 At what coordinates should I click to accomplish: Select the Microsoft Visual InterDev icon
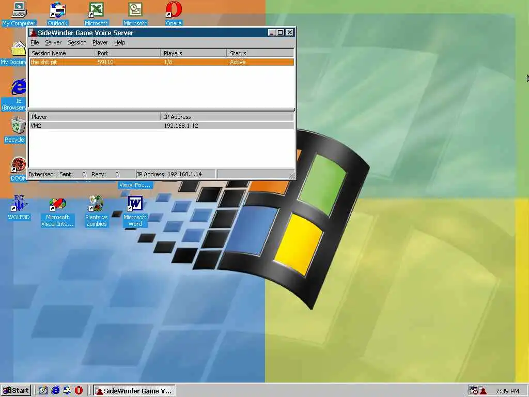57,211
